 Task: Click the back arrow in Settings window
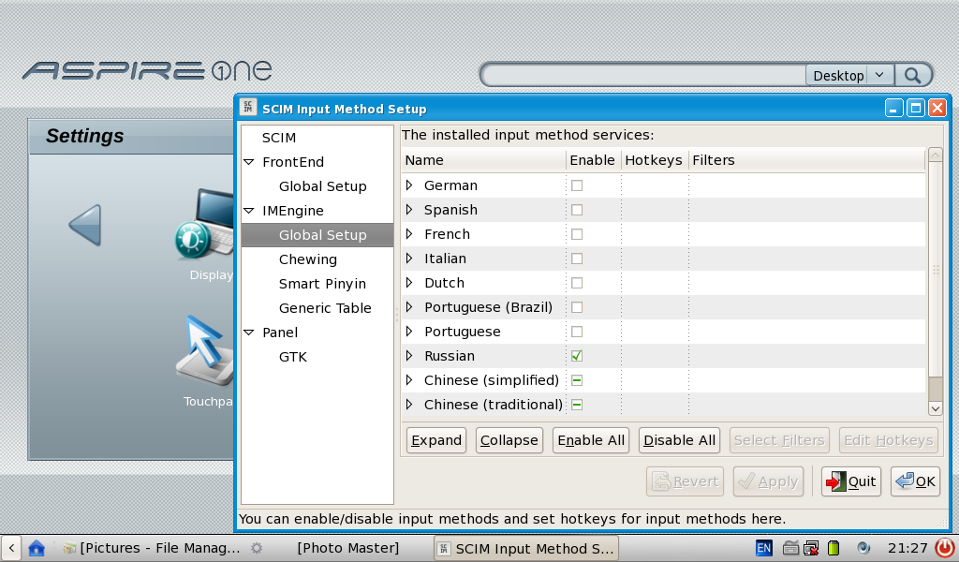(85, 225)
